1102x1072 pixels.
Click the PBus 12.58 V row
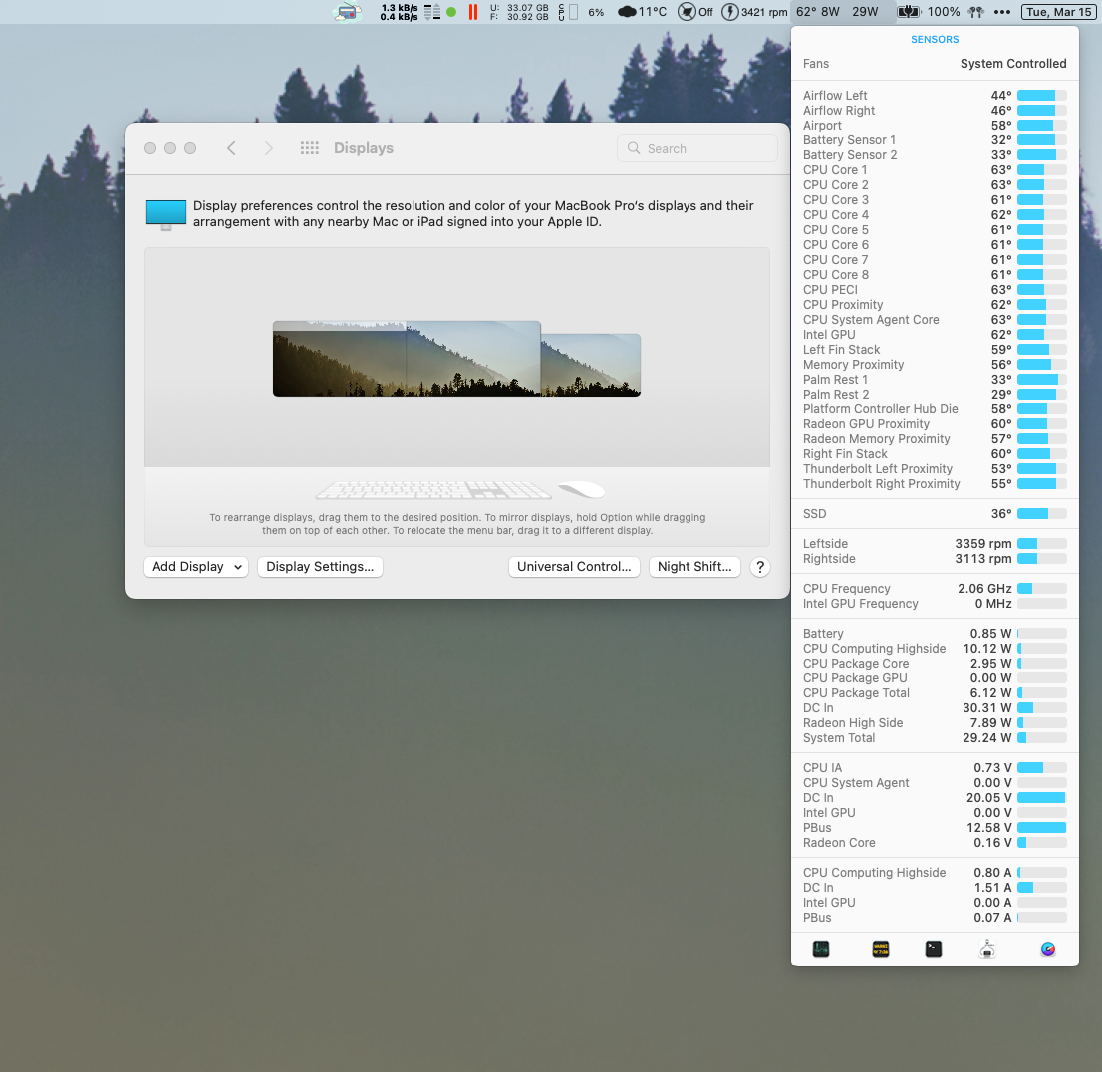coord(935,828)
